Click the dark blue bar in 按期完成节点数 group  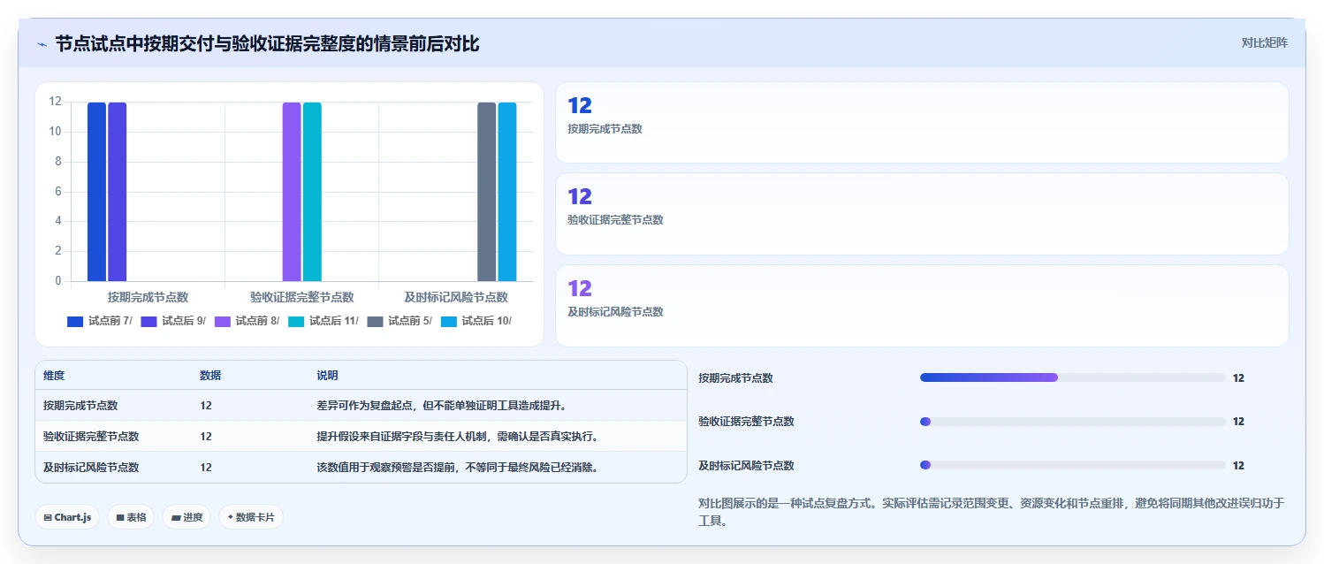(x=96, y=192)
